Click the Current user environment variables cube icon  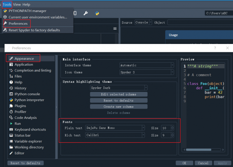click(5, 17)
